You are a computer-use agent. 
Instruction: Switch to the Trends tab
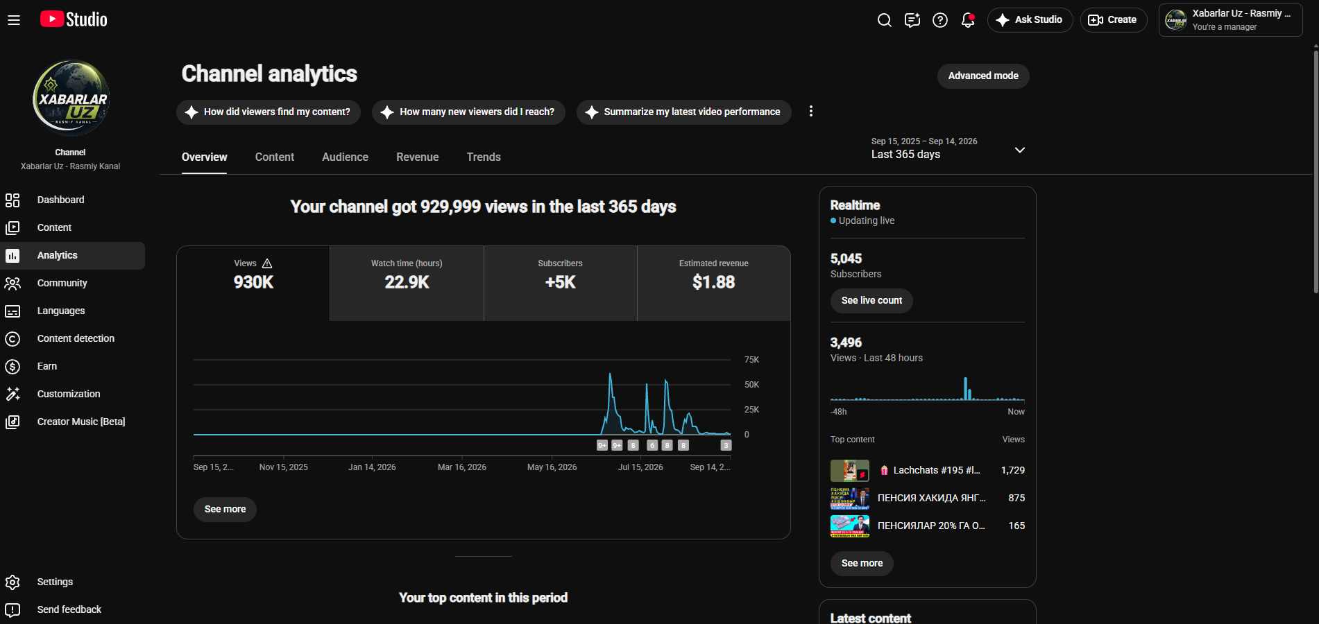[x=484, y=157]
